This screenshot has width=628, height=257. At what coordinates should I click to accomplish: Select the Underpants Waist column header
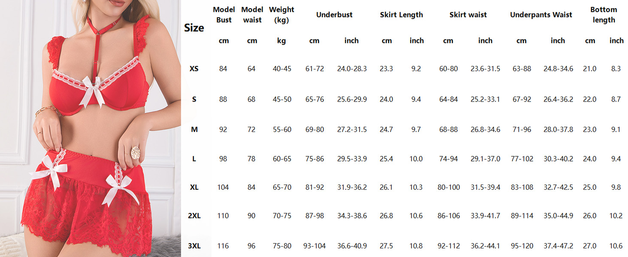(541, 15)
